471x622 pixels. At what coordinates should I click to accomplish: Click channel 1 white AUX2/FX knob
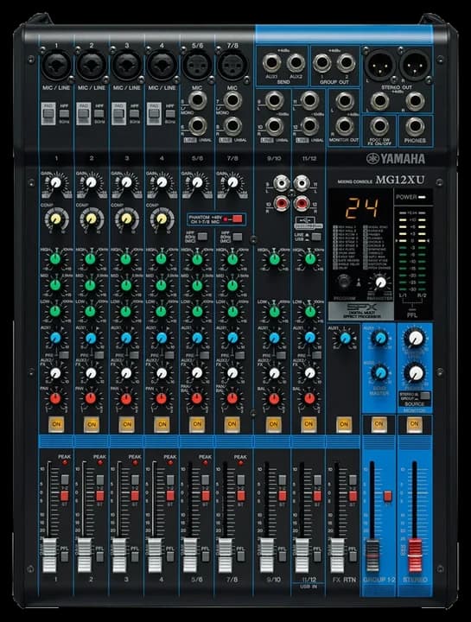point(55,373)
